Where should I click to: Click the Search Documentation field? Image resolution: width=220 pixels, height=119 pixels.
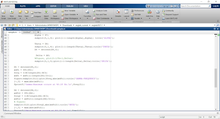[x=194, y=6]
